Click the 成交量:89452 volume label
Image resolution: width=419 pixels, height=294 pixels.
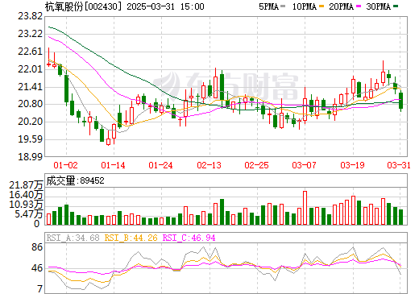click(75, 180)
